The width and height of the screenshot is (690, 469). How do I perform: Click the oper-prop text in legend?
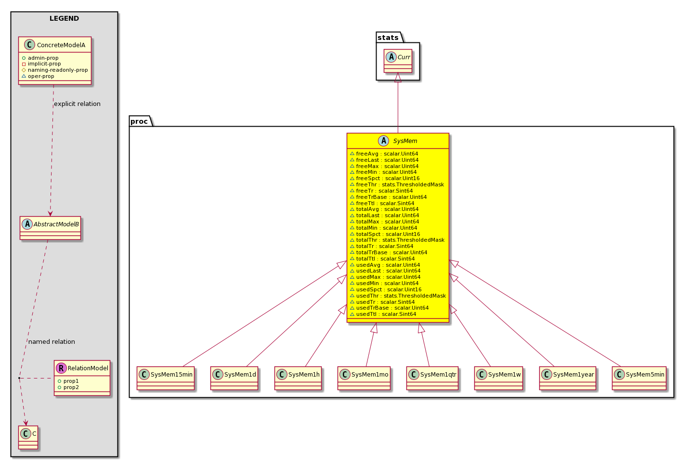click(x=41, y=76)
